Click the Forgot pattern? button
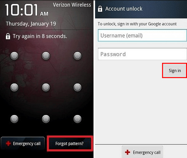 pos(70,143)
